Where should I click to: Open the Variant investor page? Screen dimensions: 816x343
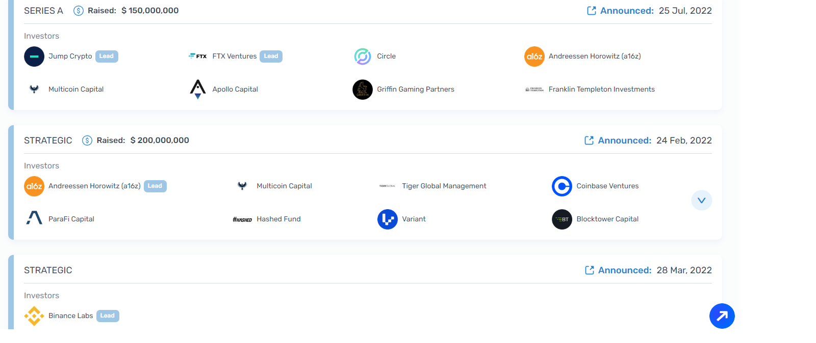coord(414,219)
